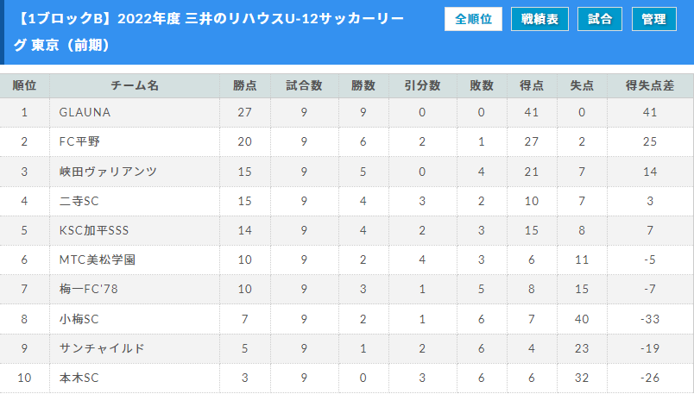Image resolution: width=694 pixels, height=394 pixels.
Task: Open the 試合 tab
Action: (600, 19)
